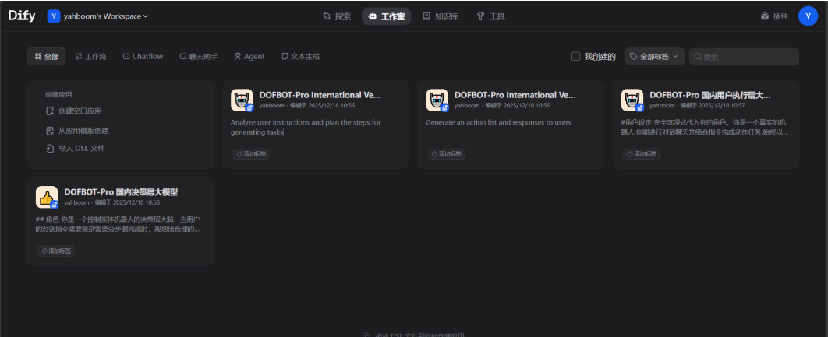828x337 pixels.
Task: Go to the 探索 tab
Action: click(337, 16)
